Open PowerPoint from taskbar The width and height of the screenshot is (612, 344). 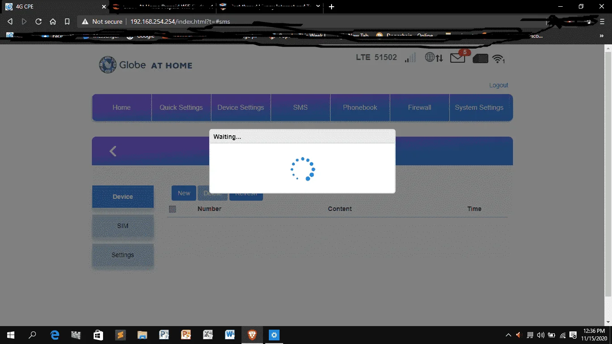point(186,335)
